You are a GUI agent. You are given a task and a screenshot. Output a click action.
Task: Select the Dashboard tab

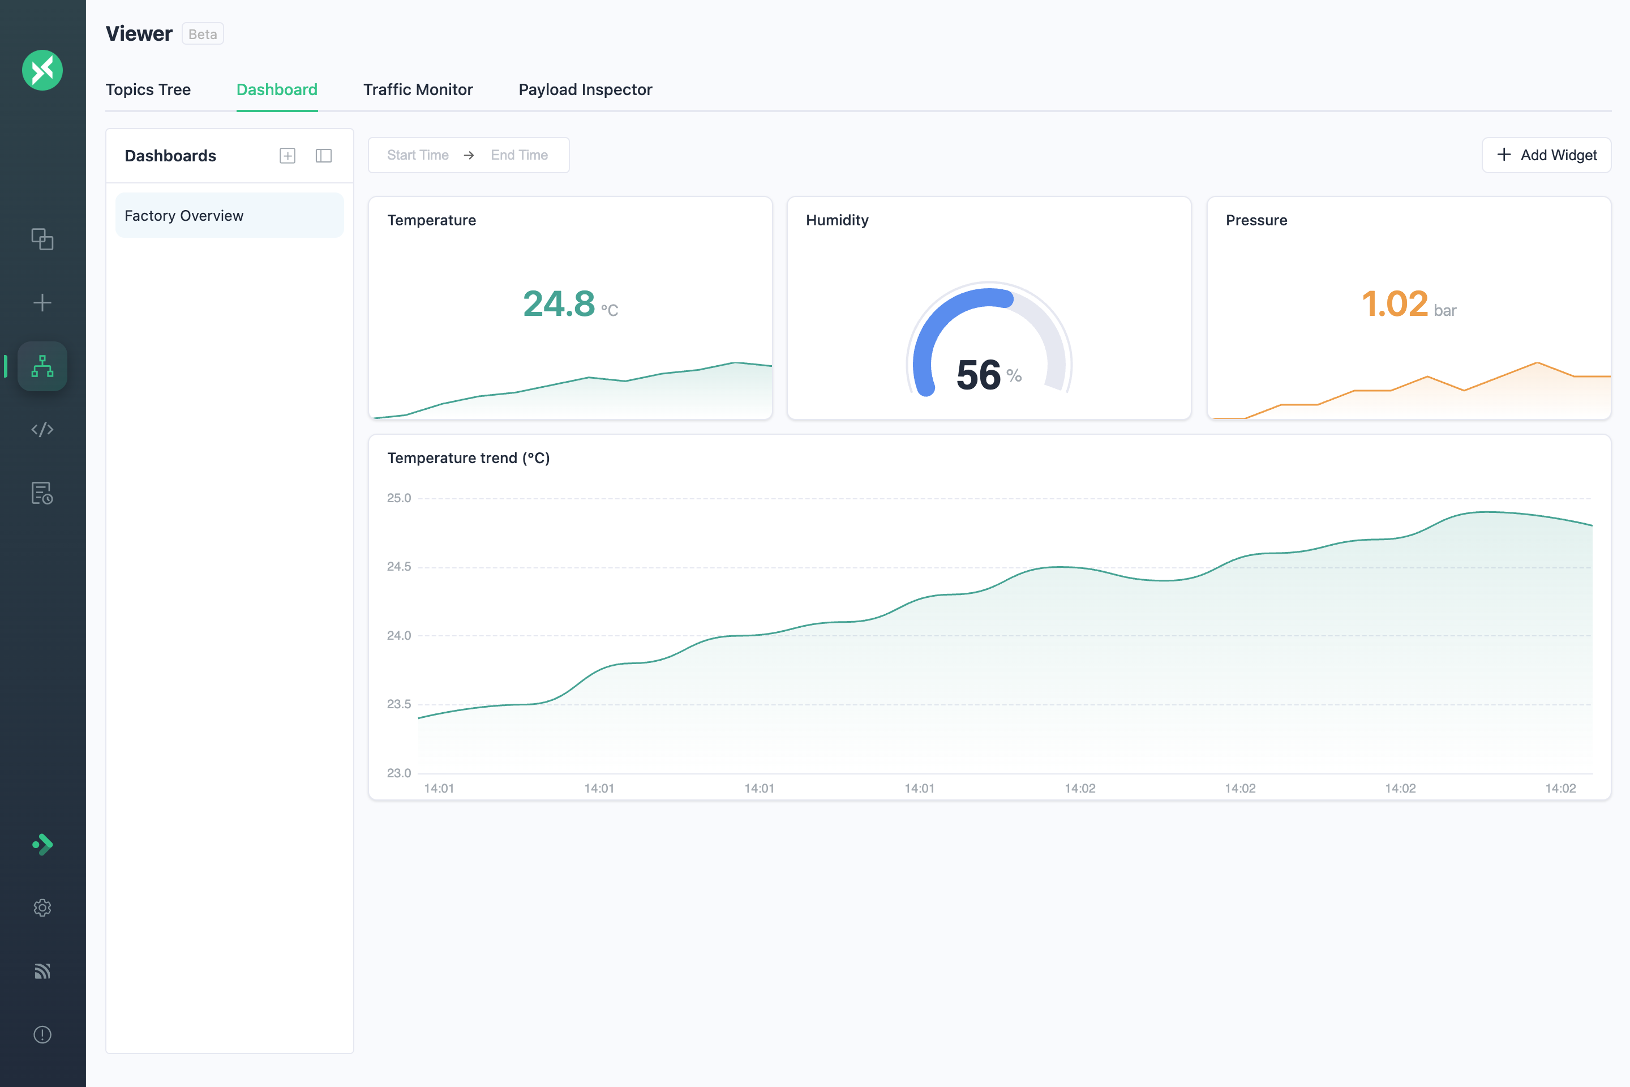point(277,89)
